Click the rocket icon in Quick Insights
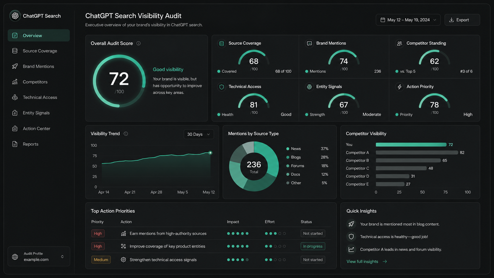The image size is (494, 278). (351, 224)
